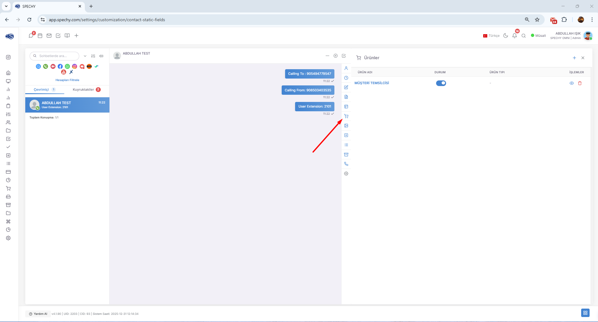Open the image gallery side-panel icon
Image resolution: width=598 pixels, height=322 pixels.
346,126
